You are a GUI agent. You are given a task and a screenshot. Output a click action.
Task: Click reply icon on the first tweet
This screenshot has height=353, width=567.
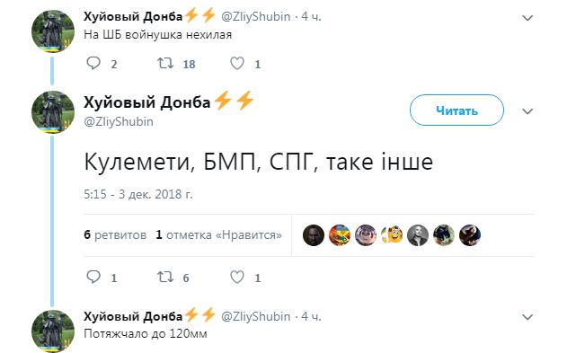(93, 64)
